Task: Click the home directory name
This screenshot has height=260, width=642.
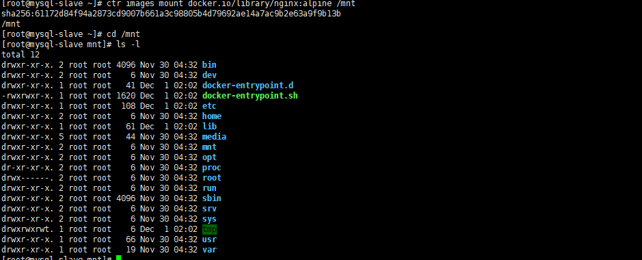Action: coord(212,116)
